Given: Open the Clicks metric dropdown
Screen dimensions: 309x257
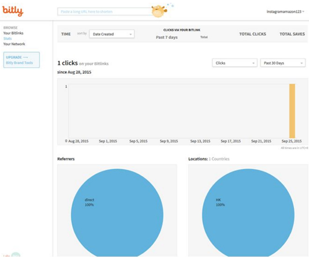Looking at the screenshot, I should tap(235, 63).
